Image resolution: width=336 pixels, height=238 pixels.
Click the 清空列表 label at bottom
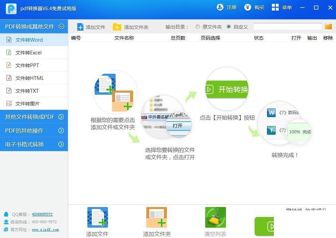(x=215, y=234)
